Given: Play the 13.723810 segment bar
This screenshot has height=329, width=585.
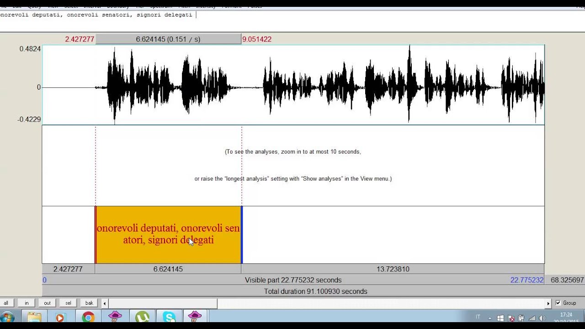Looking at the screenshot, I should coord(393,269).
